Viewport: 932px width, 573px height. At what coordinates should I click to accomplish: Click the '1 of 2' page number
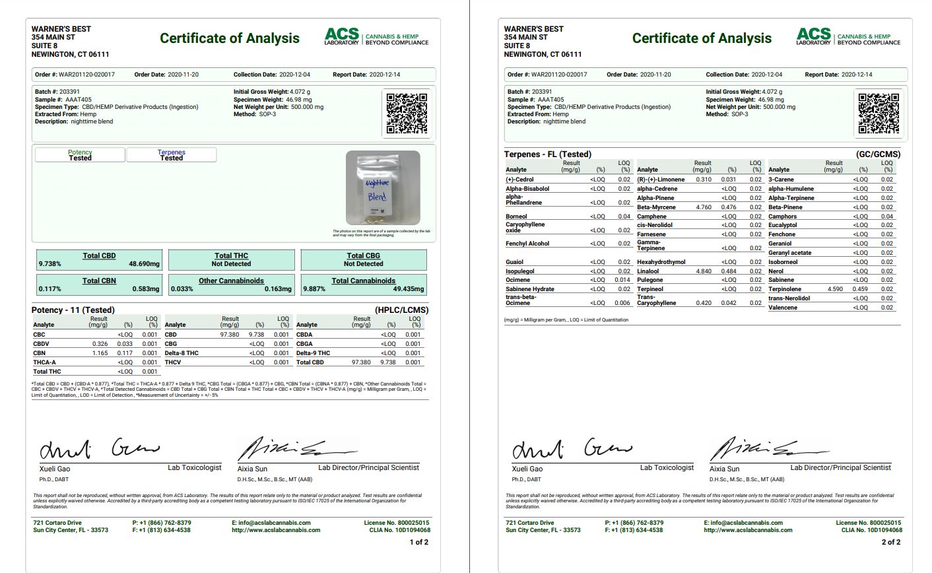[419, 543]
